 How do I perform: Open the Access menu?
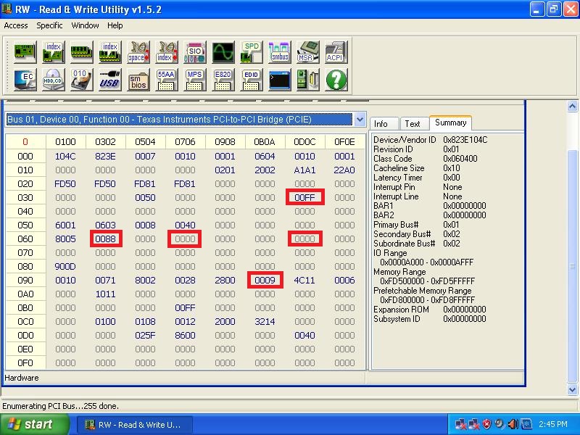(x=15, y=25)
